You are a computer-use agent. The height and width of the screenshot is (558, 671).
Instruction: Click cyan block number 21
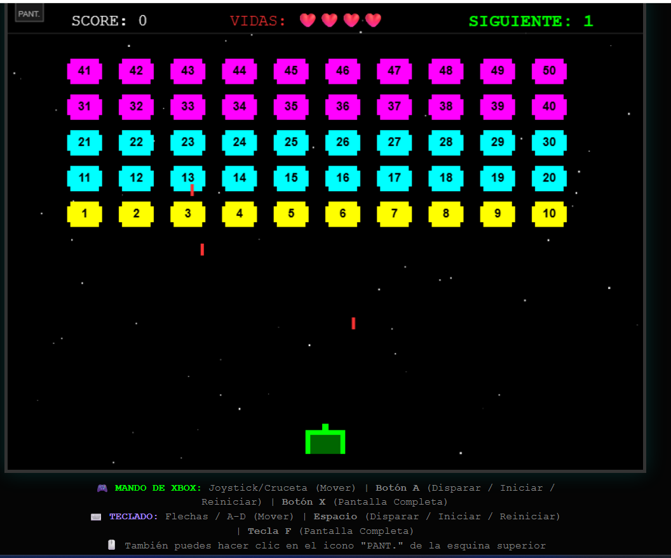pos(85,142)
